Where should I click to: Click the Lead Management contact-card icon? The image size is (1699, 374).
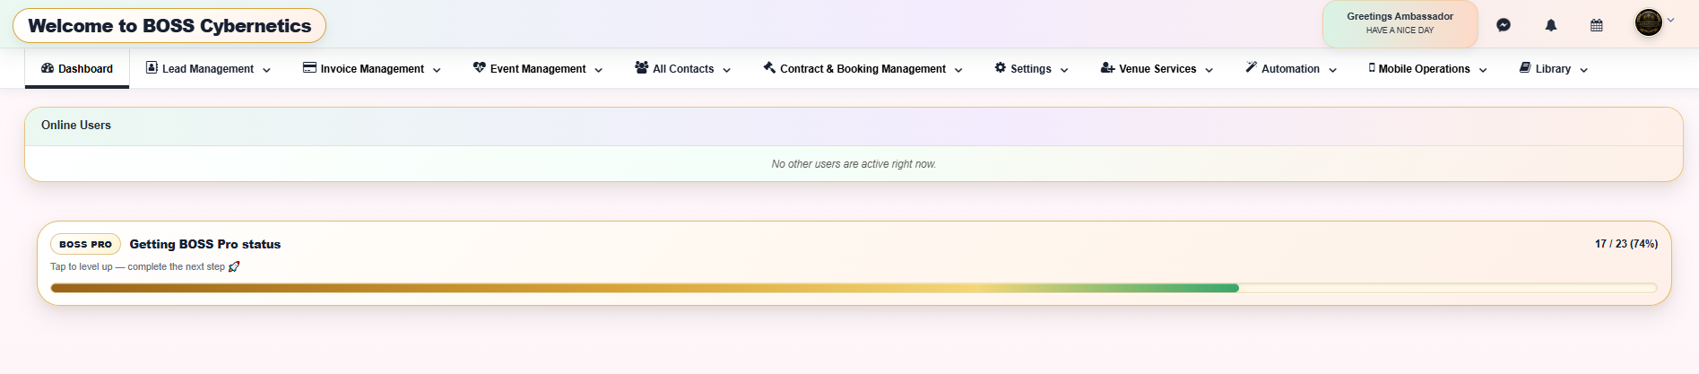coord(152,67)
